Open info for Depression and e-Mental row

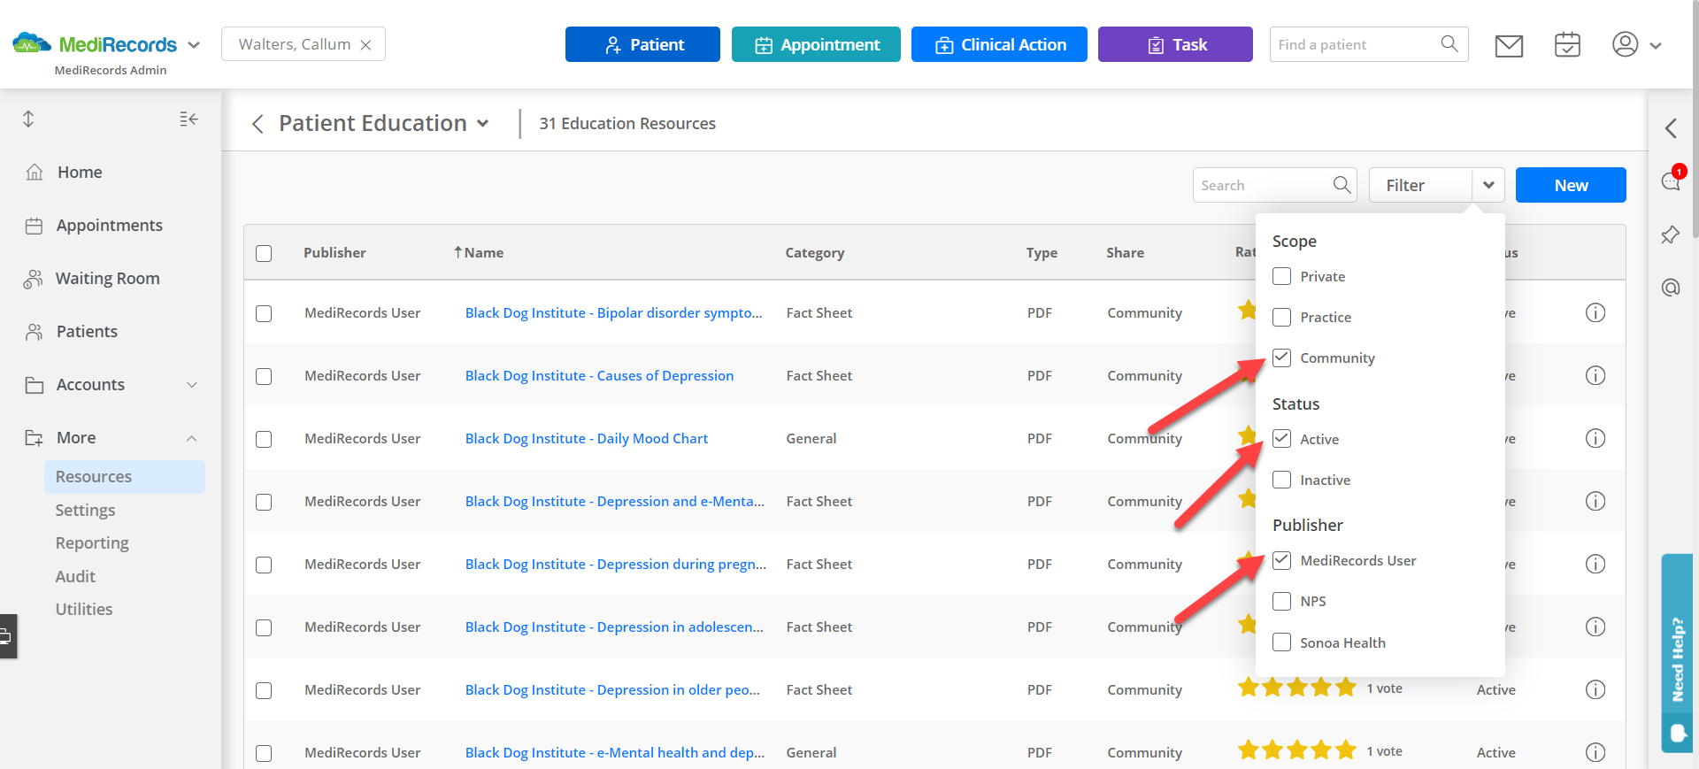click(x=1595, y=501)
